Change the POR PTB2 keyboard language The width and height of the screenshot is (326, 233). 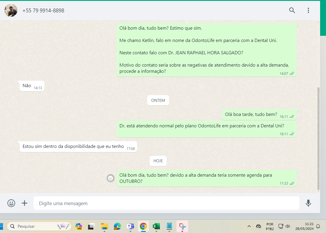click(x=270, y=227)
